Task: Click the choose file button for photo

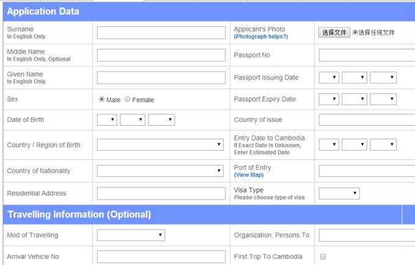Action: [334, 32]
